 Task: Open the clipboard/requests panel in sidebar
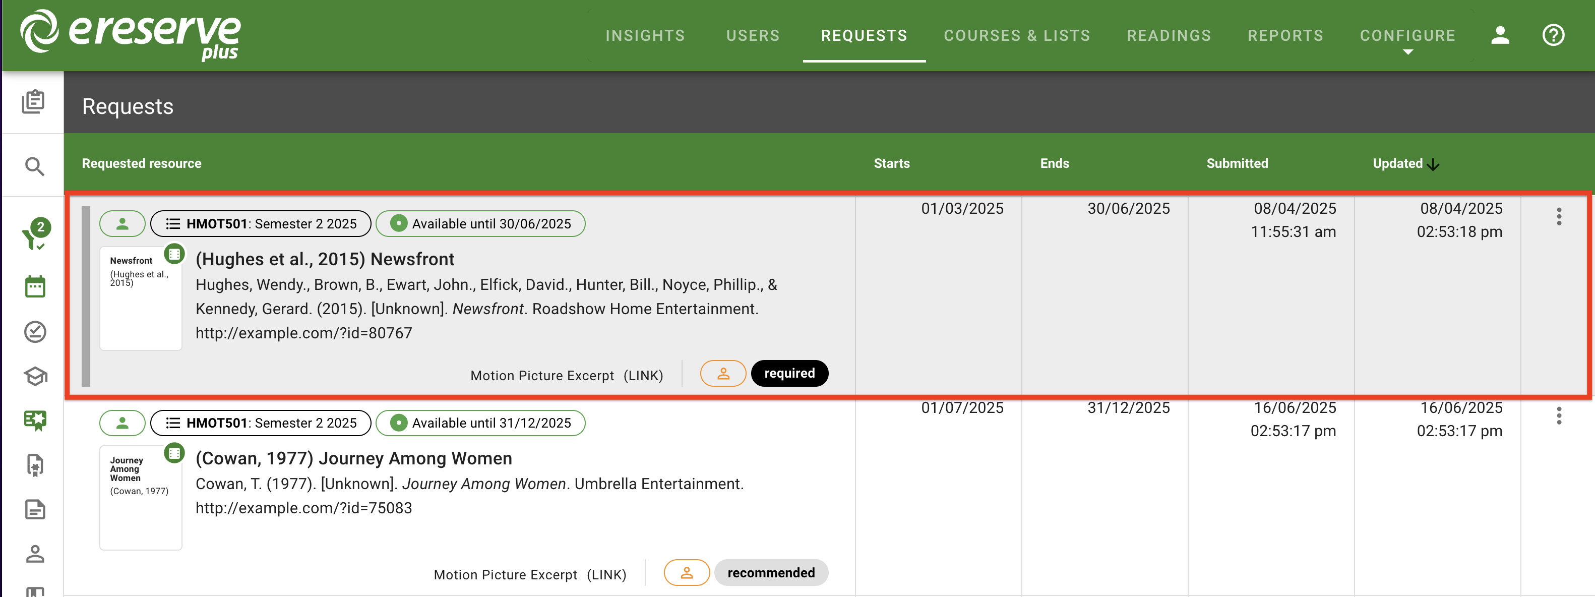click(34, 102)
